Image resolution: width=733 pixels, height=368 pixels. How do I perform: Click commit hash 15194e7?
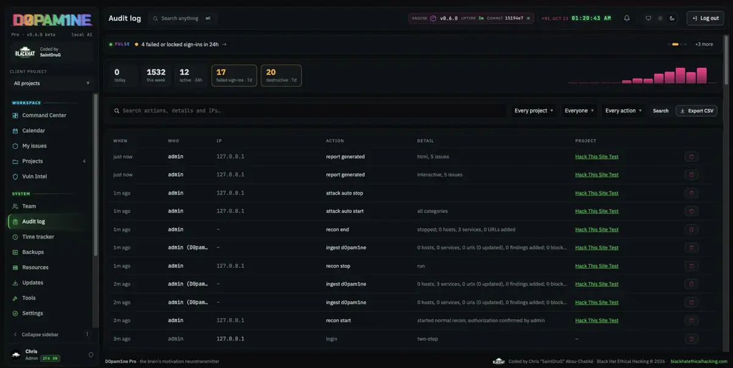[514, 18]
